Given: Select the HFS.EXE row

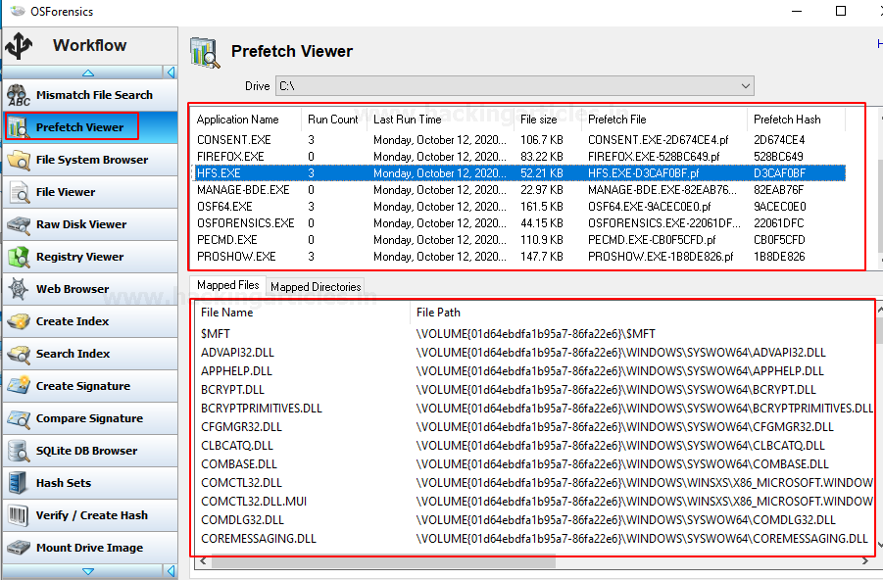Looking at the screenshot, I should (518, 172).
